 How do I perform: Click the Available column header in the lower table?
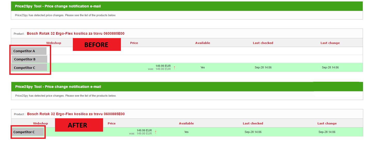186,123
